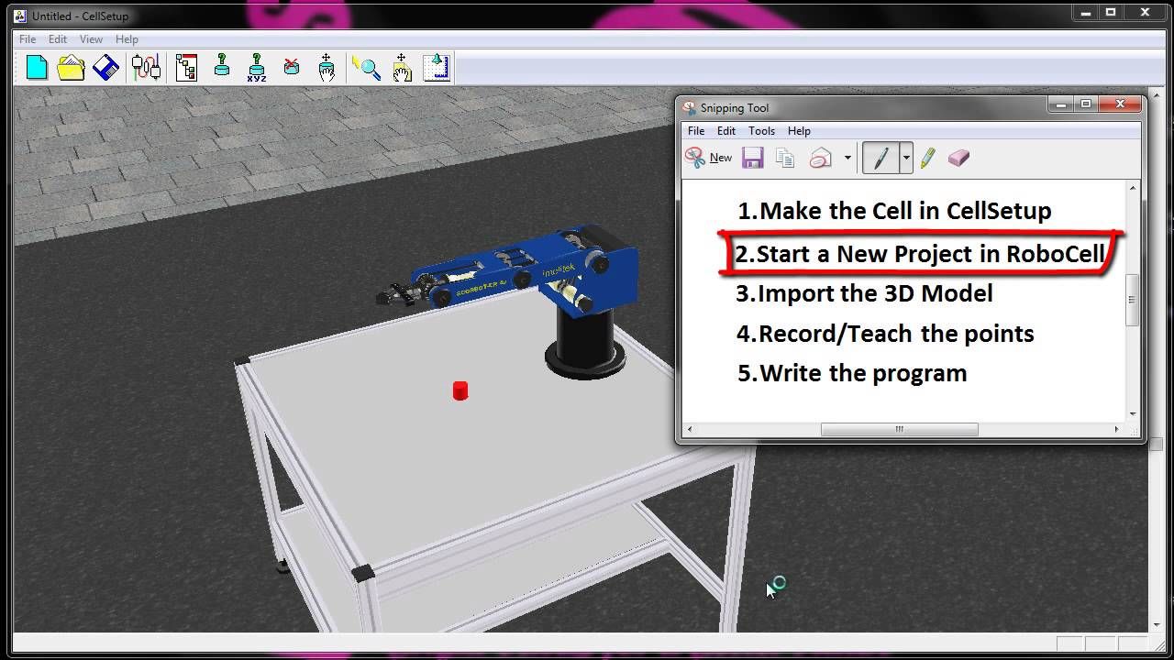Open the View menu in CellSetup
The height and width of the screenshot is (660, 1174).
tap(90, 38)
